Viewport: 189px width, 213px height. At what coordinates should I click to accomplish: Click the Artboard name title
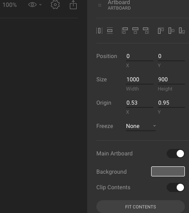[x=119, y=2]
